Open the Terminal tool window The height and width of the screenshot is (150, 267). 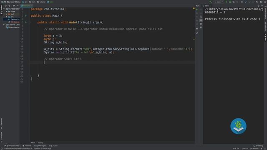click(27, 146)
